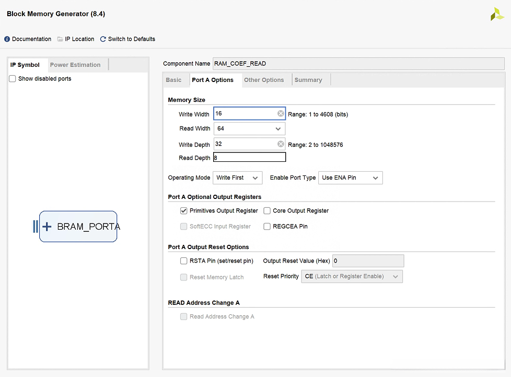This screenshot has width=511, height=377.
Task: Switch to the Other Options tab
Action: pyautogui.click(x=264, y=80)
